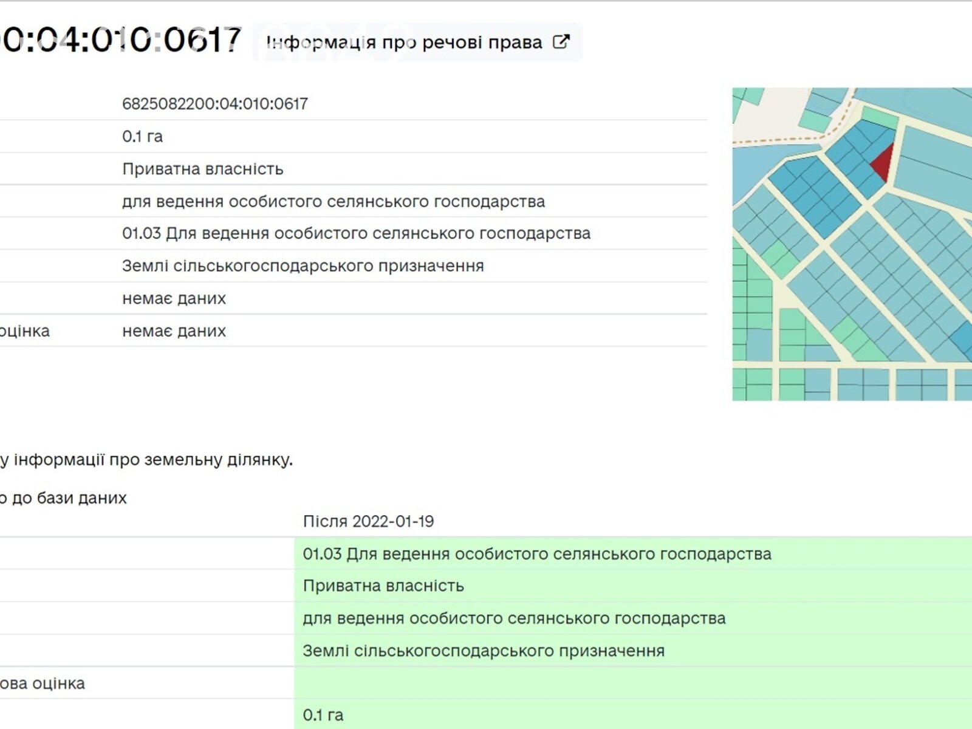
Task: Open the Інформація про речові права link
Action: [x=405, y=43]
